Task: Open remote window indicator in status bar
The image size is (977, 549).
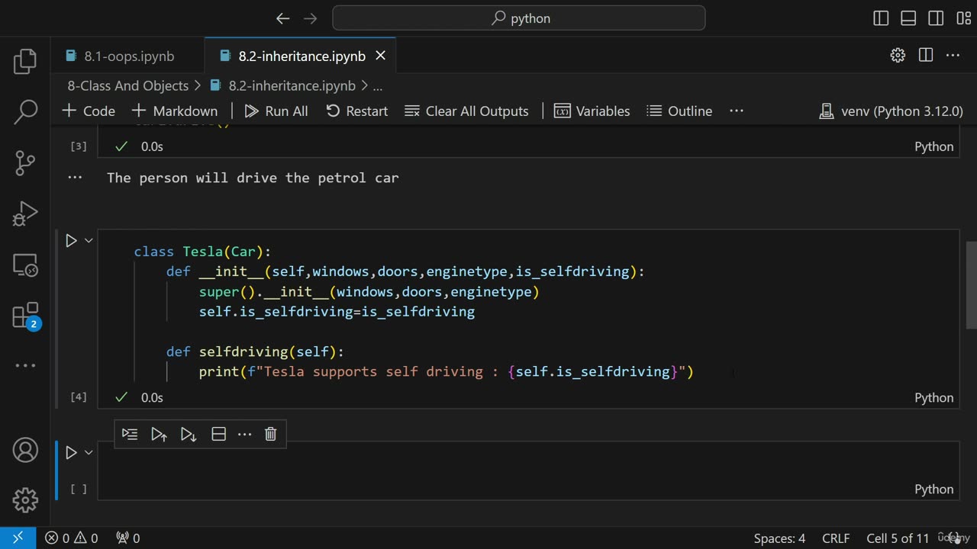Action: point(18,538)
